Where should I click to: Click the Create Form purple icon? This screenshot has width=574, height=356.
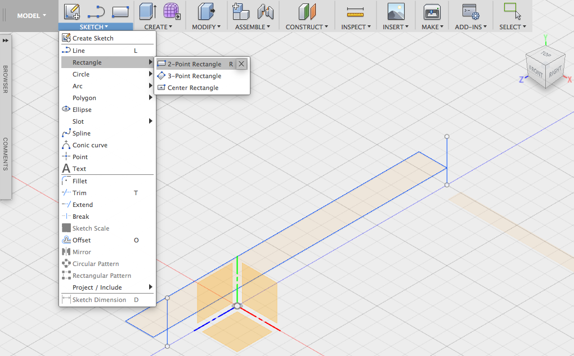(x=172, y=11)
